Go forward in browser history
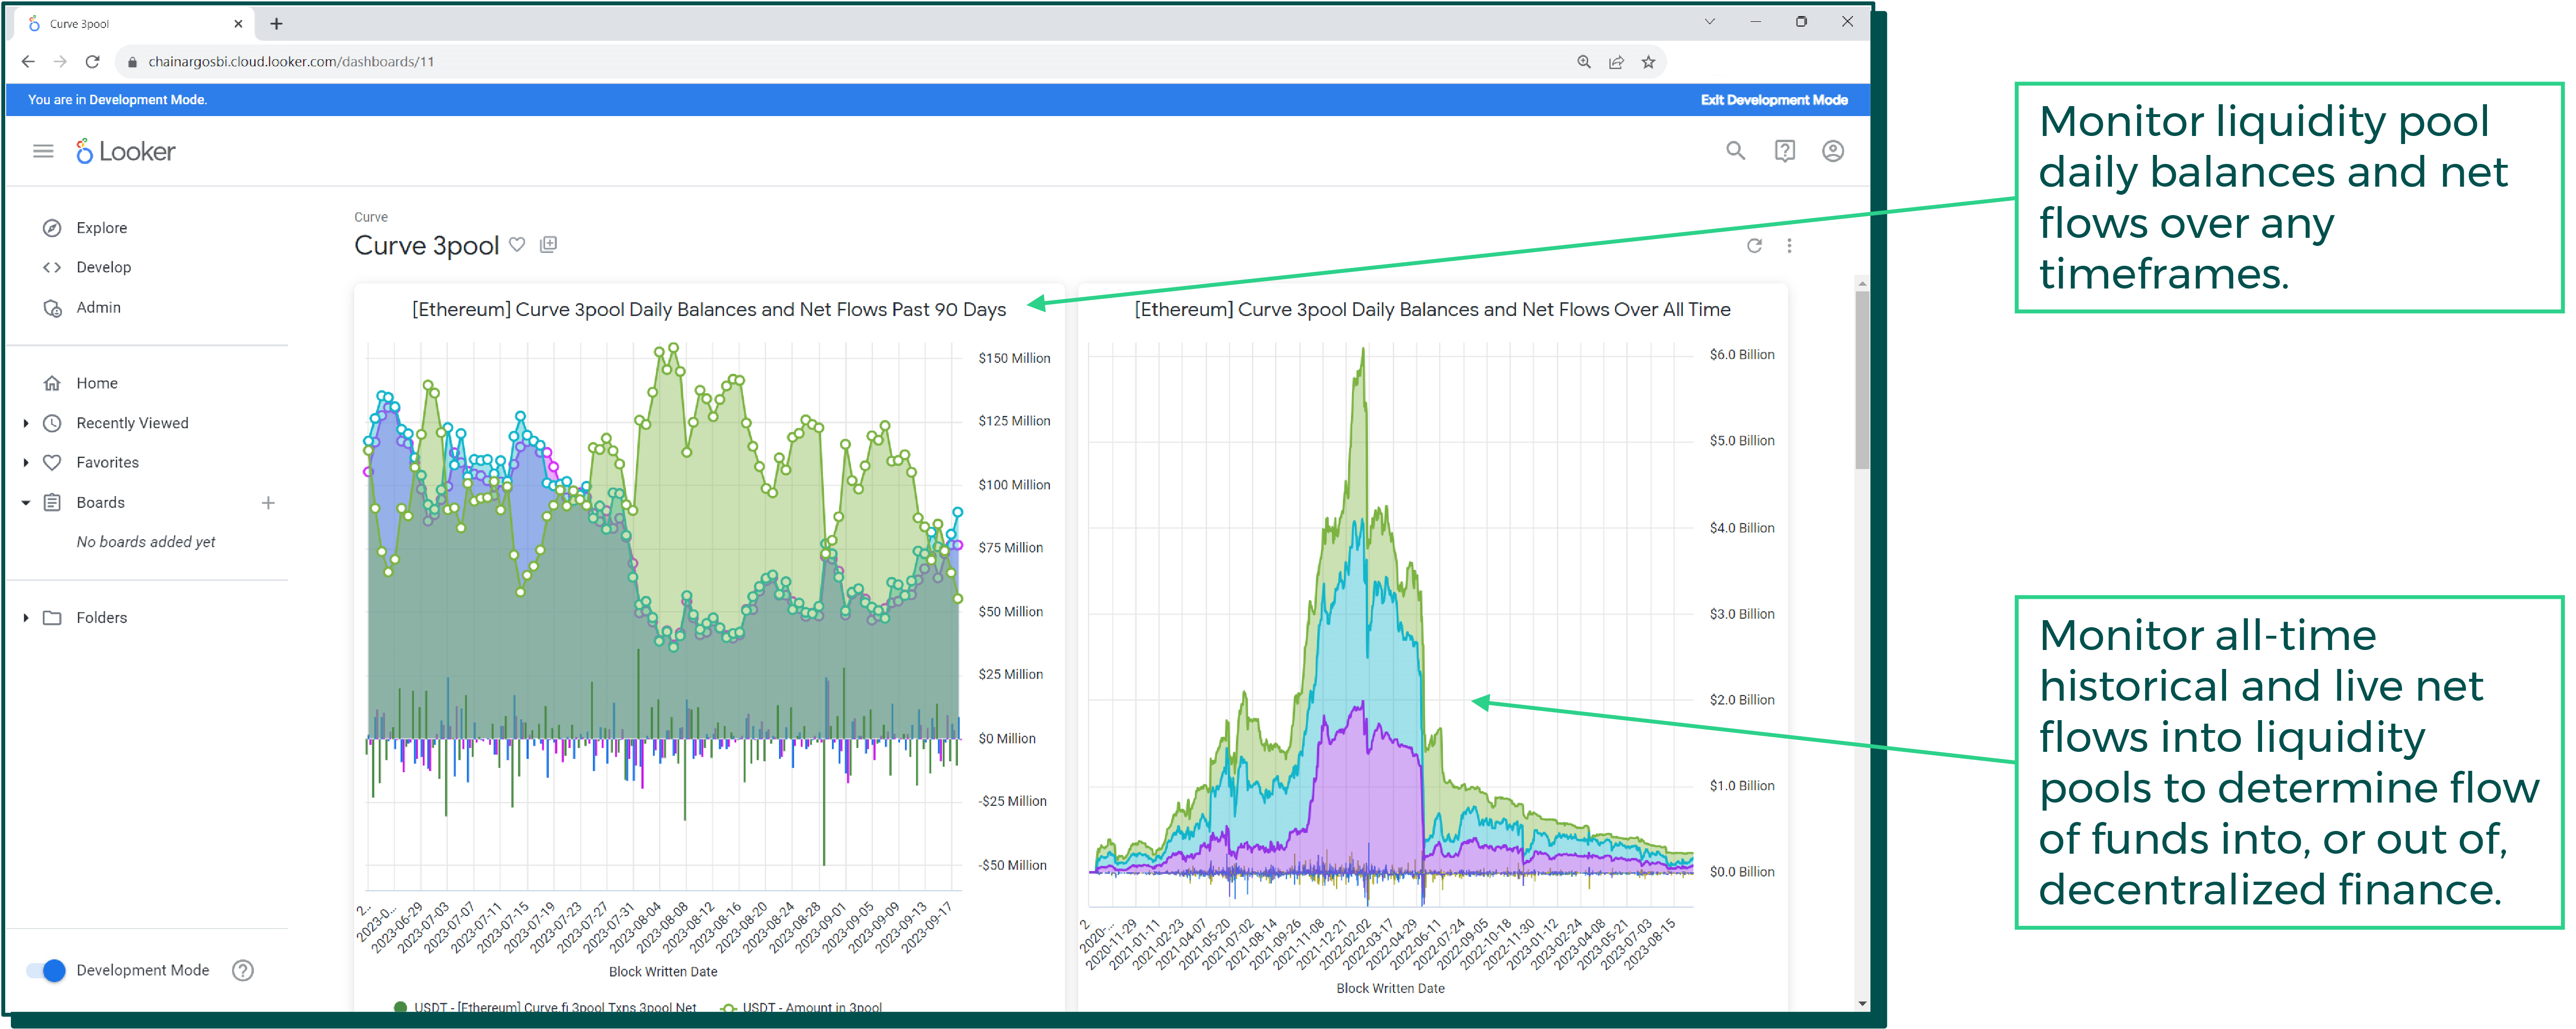 point(60,62)
